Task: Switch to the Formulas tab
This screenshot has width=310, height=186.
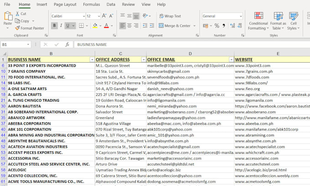Action: coord(91,5)
